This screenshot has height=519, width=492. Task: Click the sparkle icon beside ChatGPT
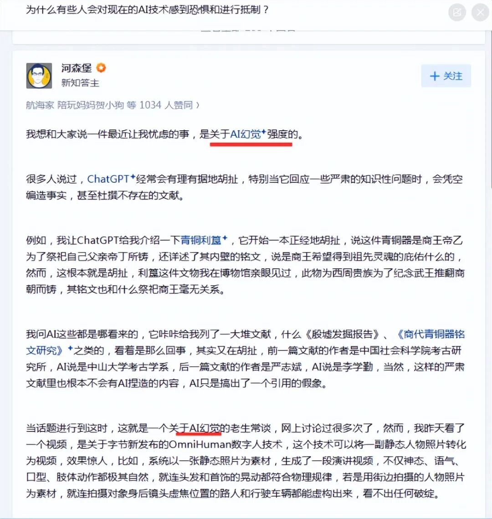coord(133,177)
